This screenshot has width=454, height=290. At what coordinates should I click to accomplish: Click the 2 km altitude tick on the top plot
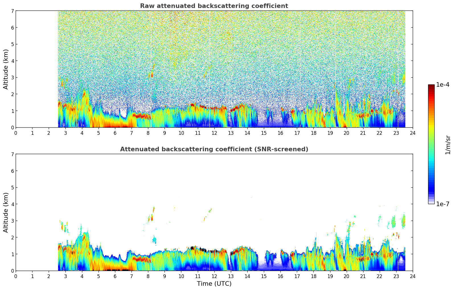click(x=12, y=94)
